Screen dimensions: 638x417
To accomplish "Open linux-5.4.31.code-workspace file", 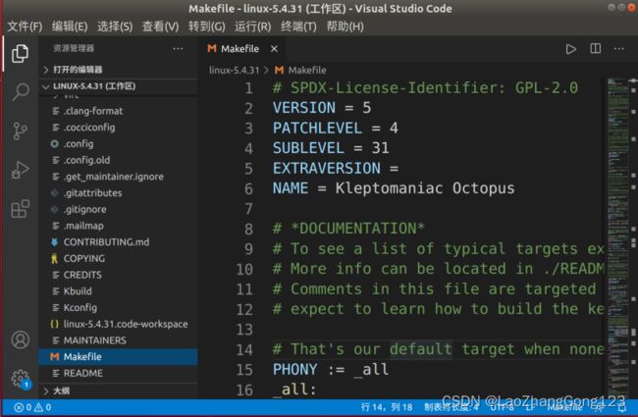I will pyautogui.click(x=118, y=324).
